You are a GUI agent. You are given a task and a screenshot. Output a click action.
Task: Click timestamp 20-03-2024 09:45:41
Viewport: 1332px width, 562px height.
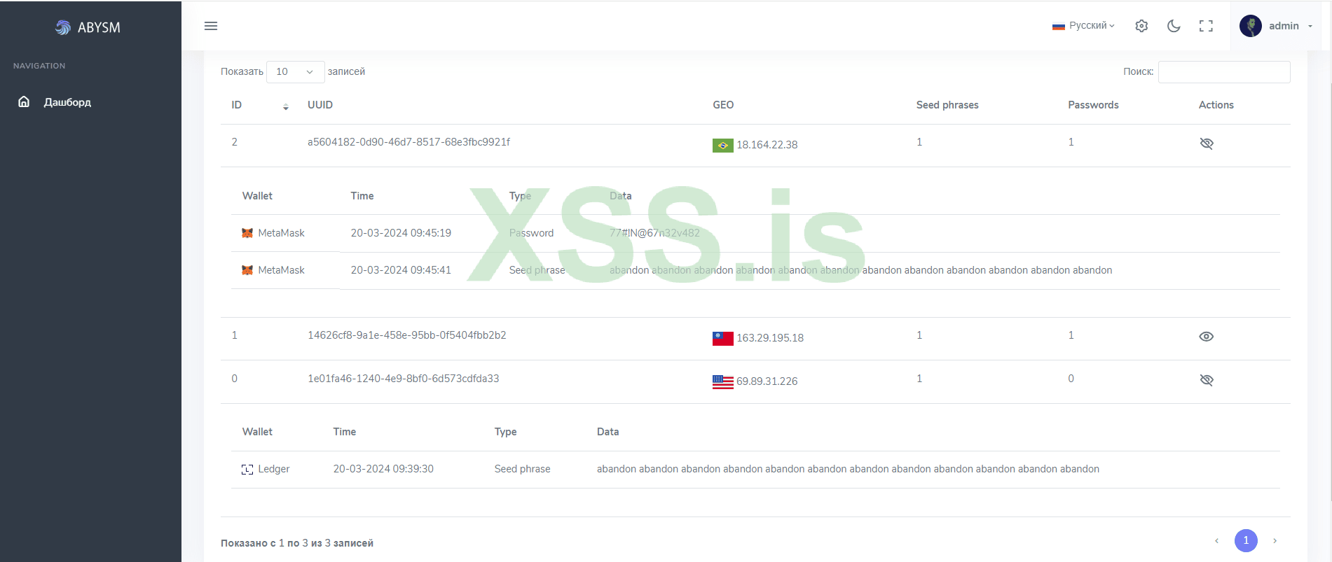pyautogui.click(x=401, y=270)
